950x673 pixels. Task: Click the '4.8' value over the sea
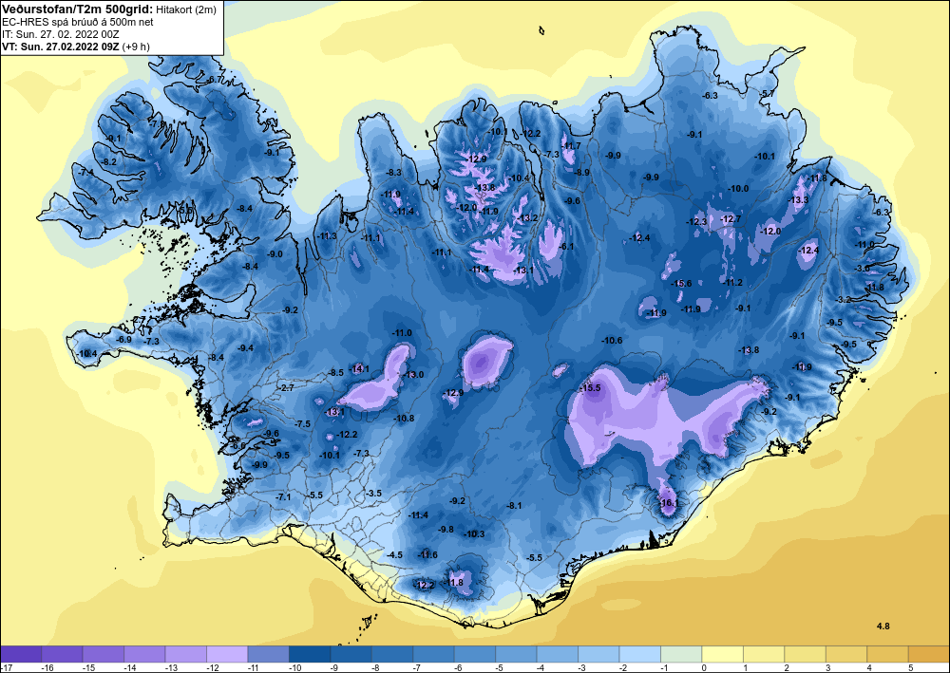(883, 626)
